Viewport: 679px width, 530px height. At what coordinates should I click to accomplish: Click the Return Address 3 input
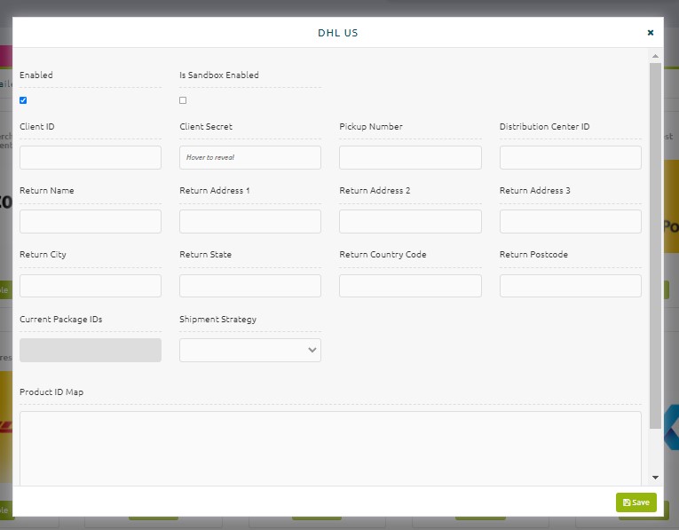[x=571, y=221]
